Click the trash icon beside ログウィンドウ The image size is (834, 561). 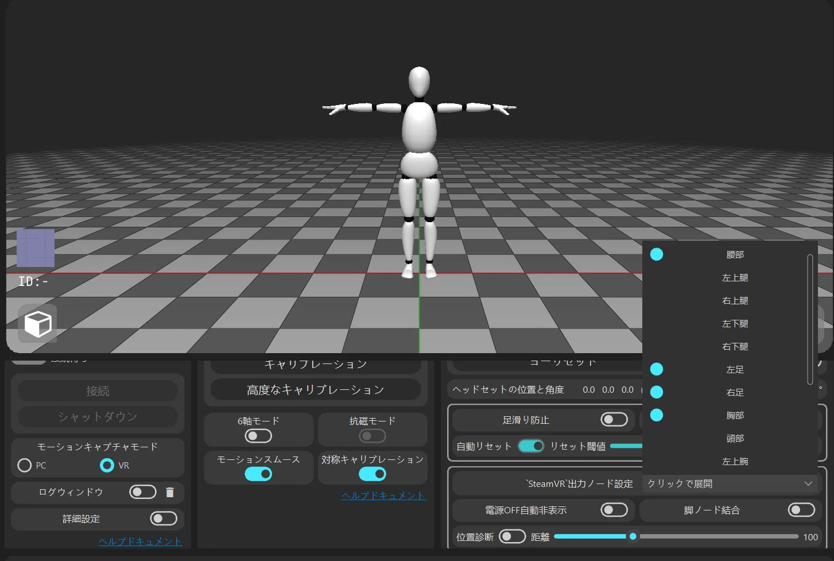(170, 492)
